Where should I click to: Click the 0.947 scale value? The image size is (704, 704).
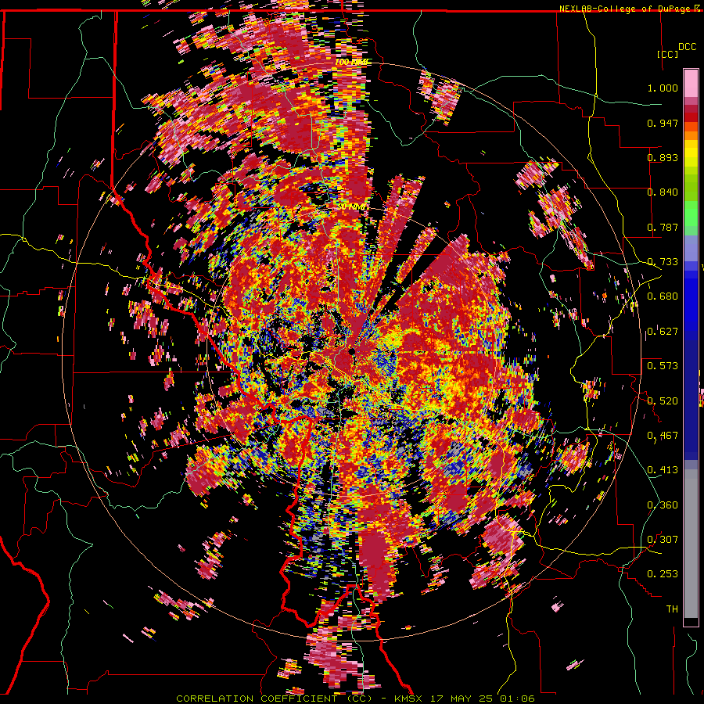pyautogui.click(x=663, y=123)
